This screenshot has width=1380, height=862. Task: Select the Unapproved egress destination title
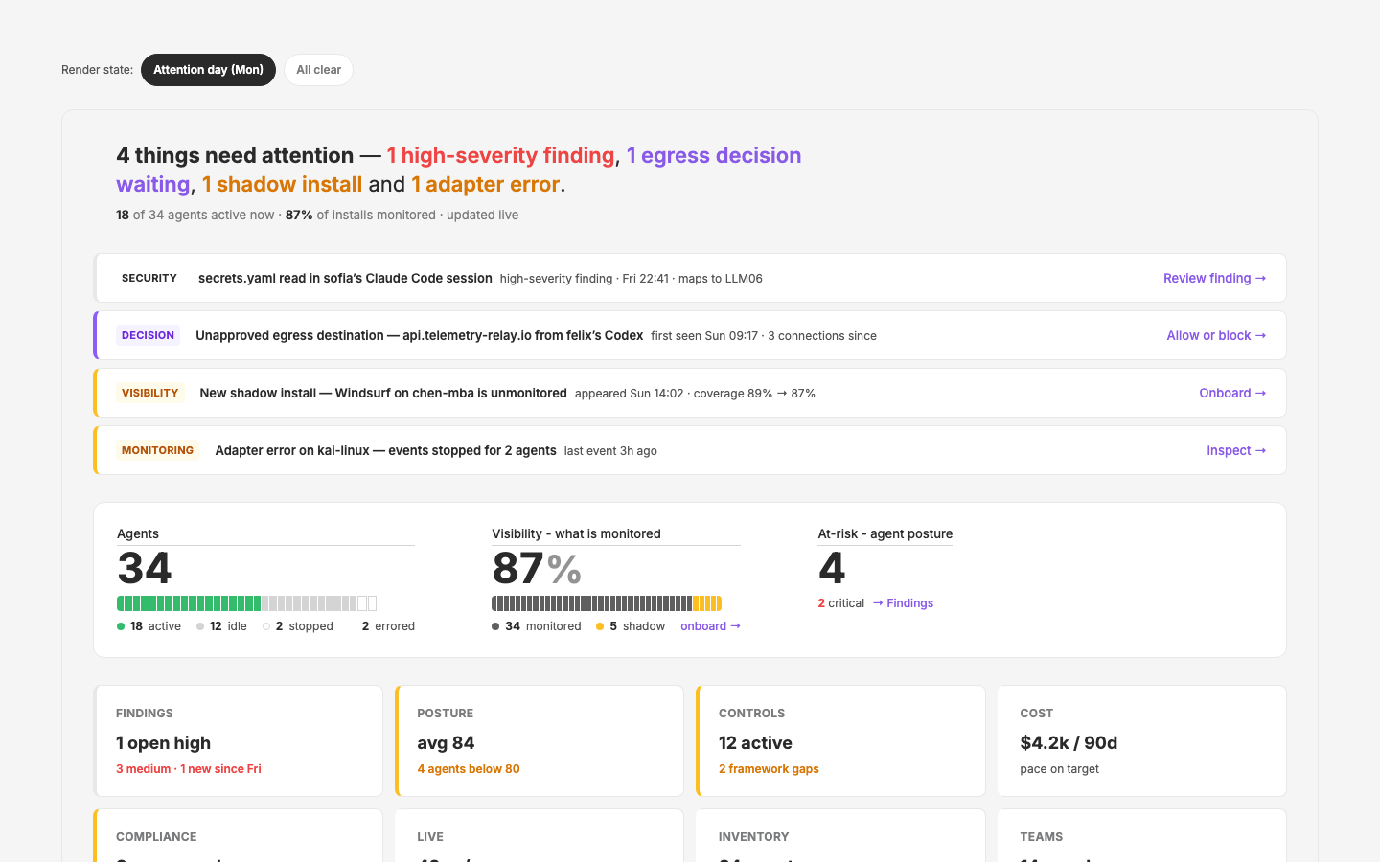[x=419, y=335]
